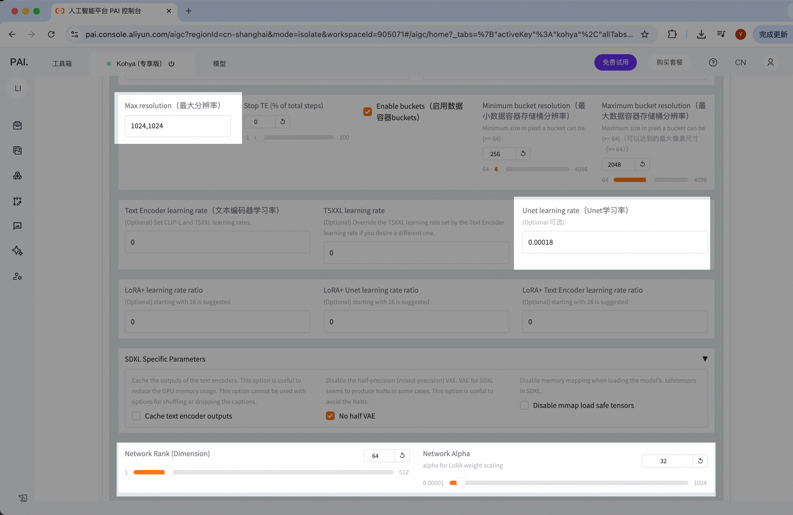Click the help question mark icon
This screenshot has height=515, width=793.
point(713,63)
